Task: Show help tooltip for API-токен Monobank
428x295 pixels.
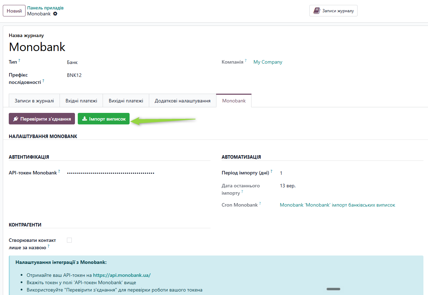Action: [x=59, y=171]
